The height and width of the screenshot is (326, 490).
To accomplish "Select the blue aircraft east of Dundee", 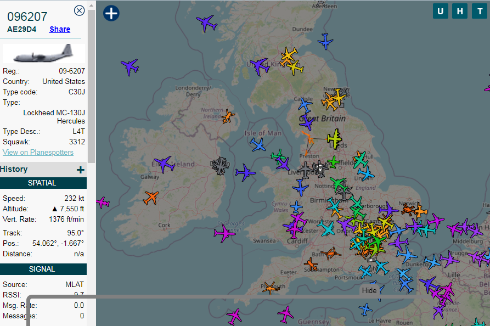I will (x=325, y=41).
